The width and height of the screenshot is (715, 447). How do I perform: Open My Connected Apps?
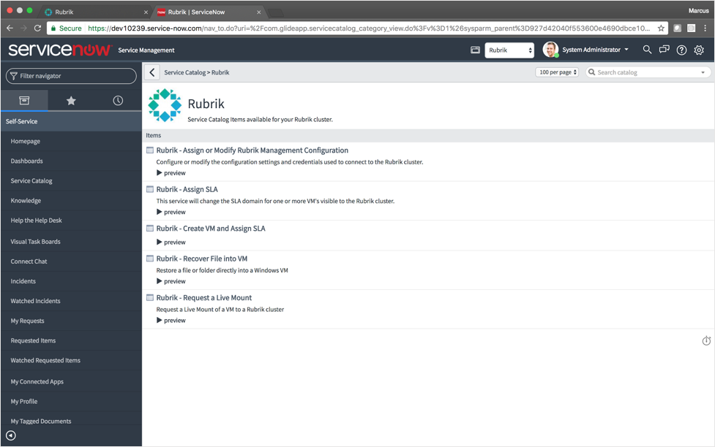point(37,382)
